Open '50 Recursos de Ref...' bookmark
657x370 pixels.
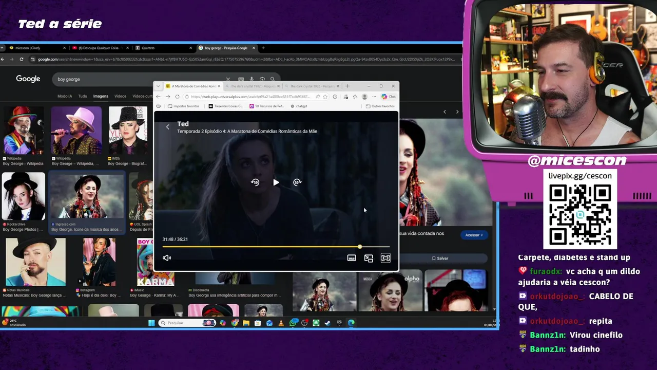pos(267,106)
